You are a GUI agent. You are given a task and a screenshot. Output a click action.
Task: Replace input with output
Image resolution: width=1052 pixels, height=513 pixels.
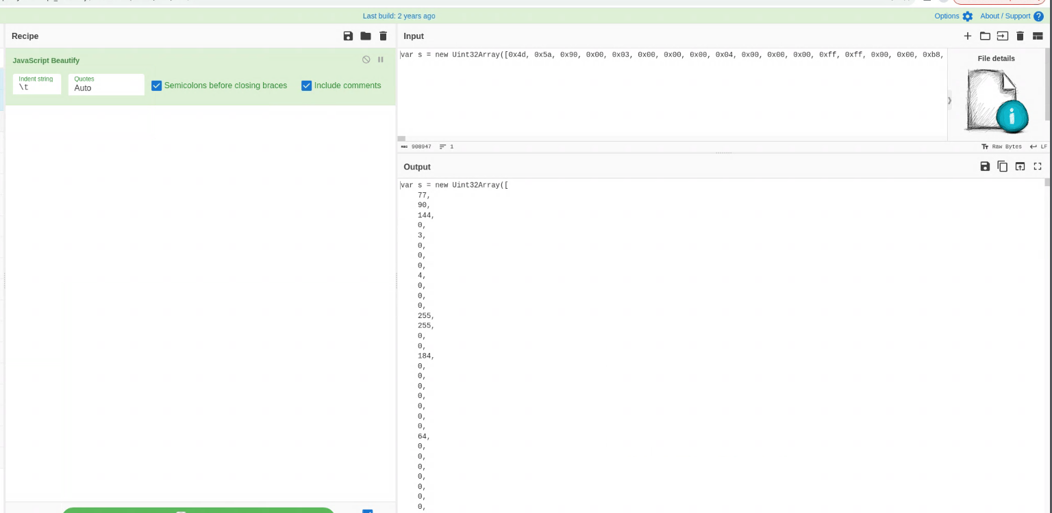pyautogui.click(x=1020, y=166)
